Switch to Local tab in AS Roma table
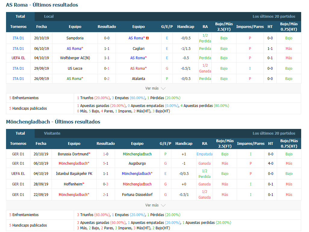Image resolution: width=309 pixels, height=232 pixels. click(49, 17)
